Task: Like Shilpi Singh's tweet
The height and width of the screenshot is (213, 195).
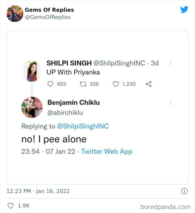Action: [x=116, y=84]
